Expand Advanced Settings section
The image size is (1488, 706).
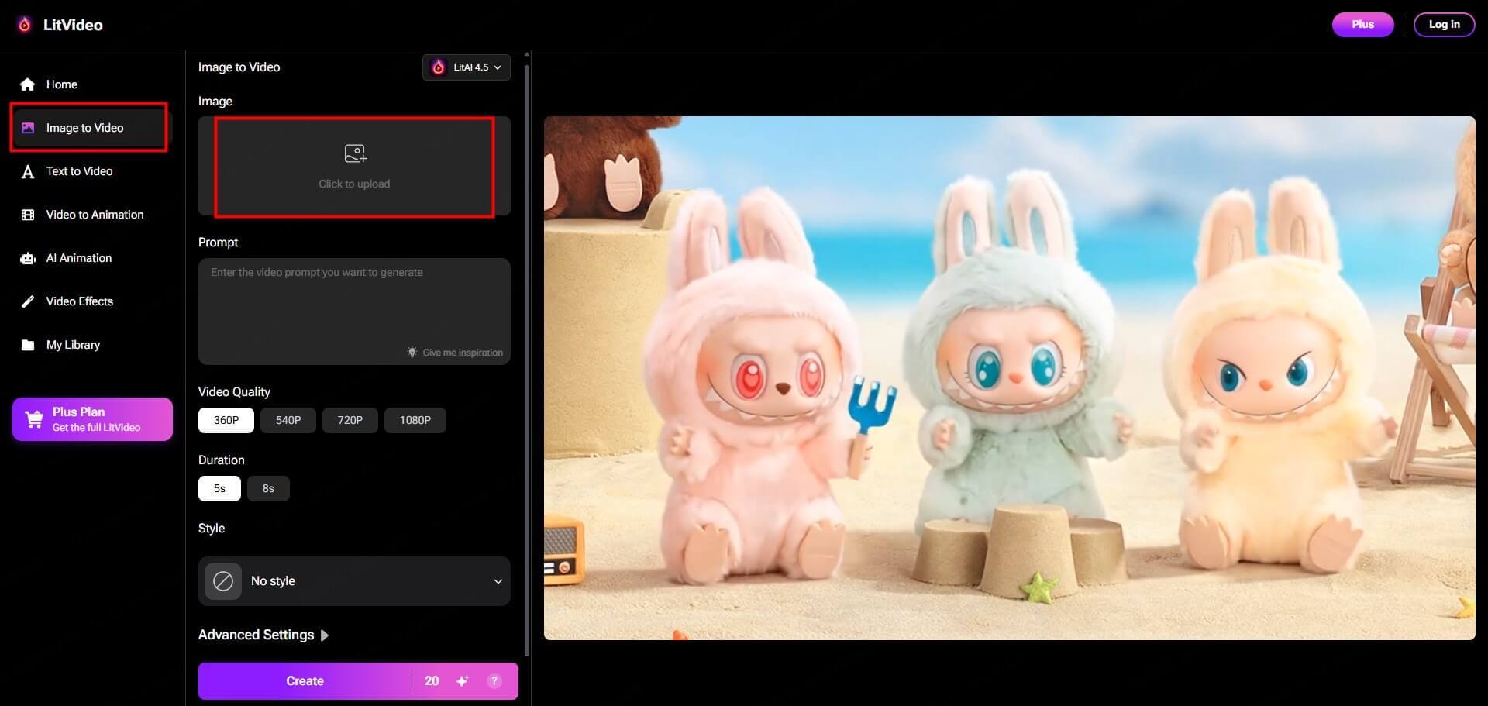[263, 635]
